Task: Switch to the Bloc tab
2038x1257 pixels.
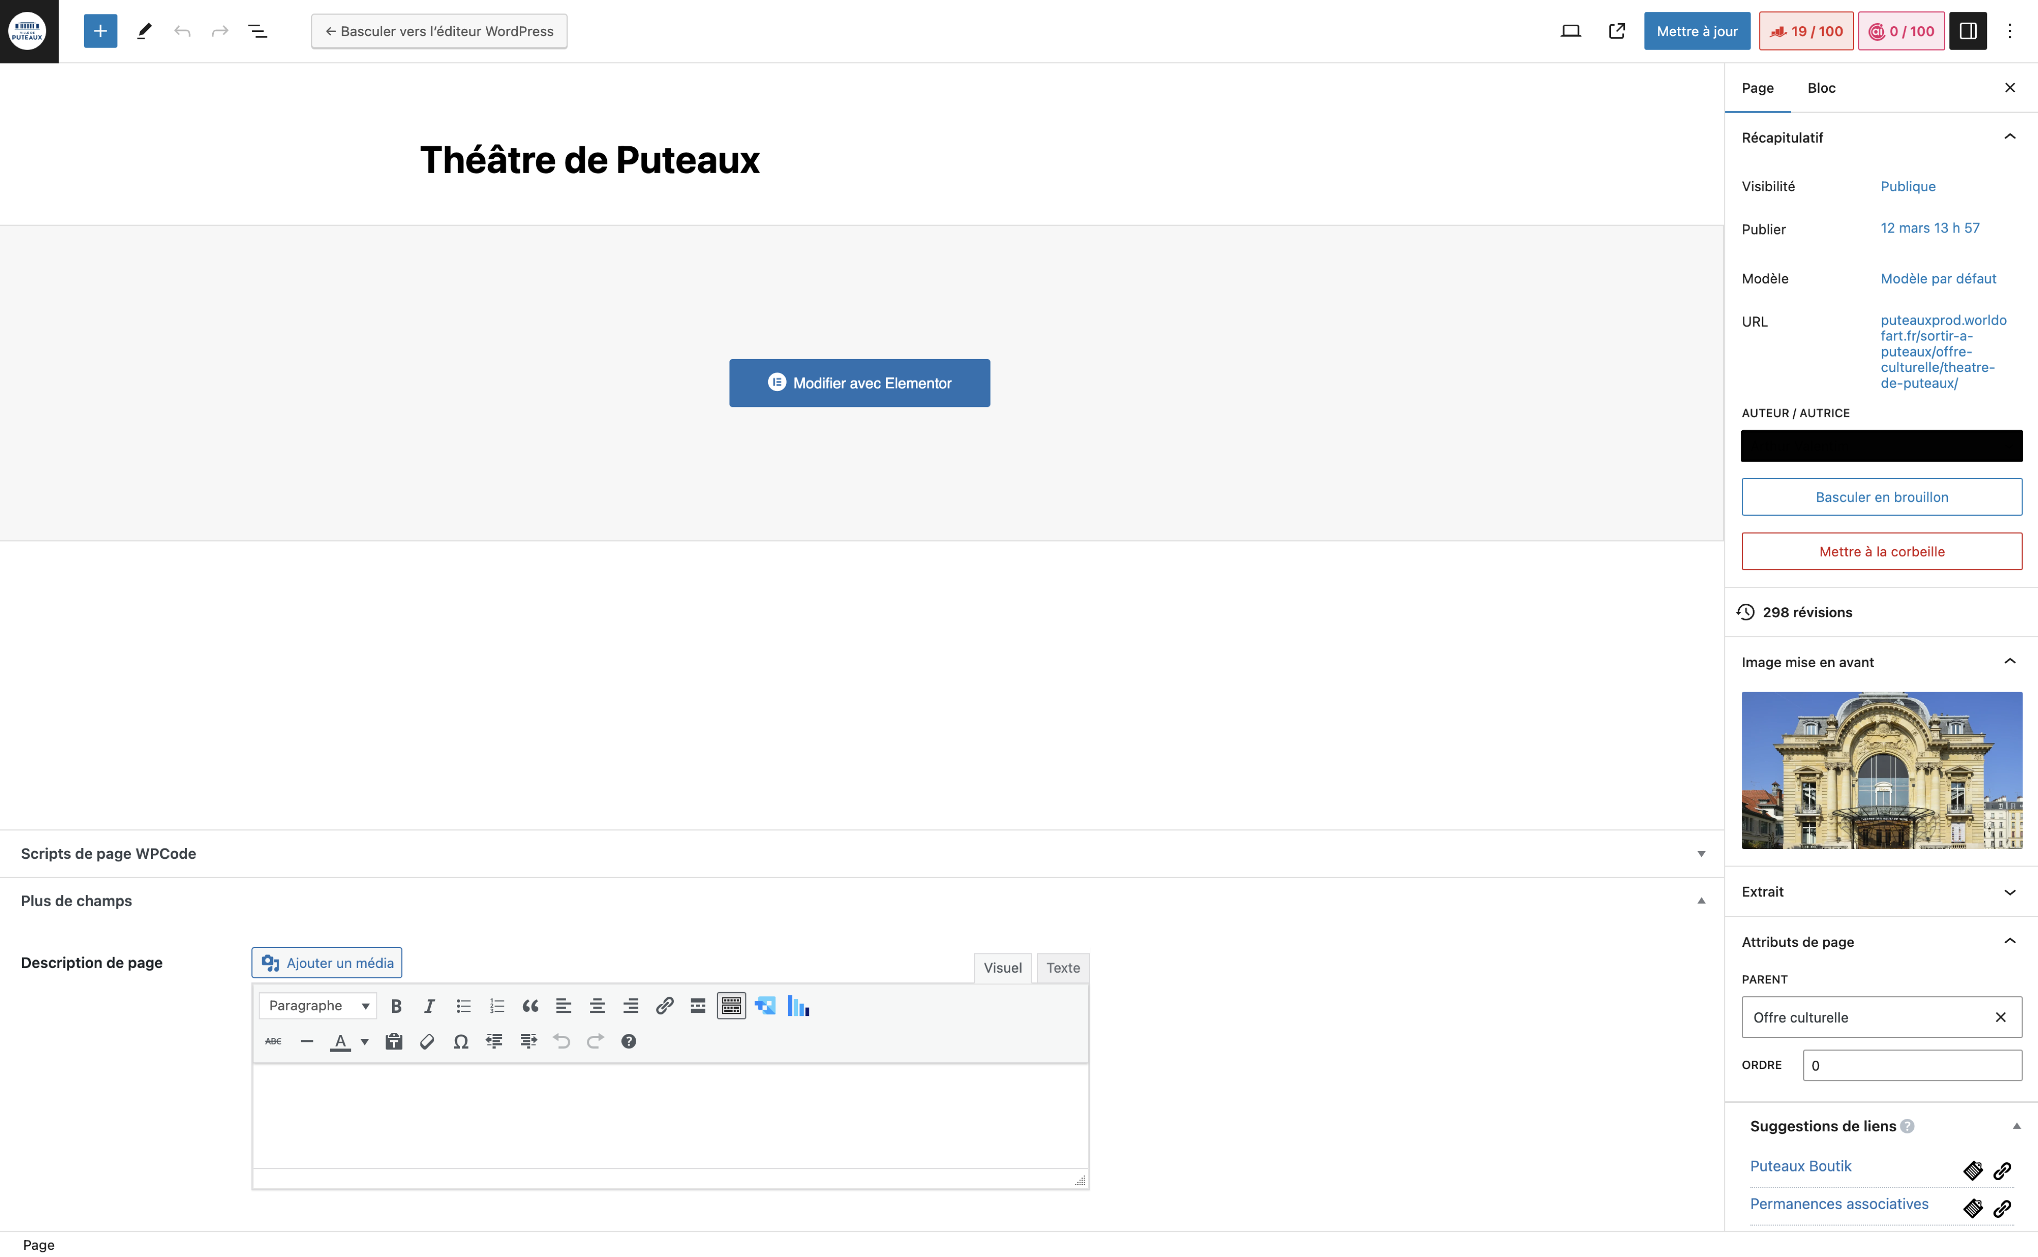Action: [x=1820, y=88]
